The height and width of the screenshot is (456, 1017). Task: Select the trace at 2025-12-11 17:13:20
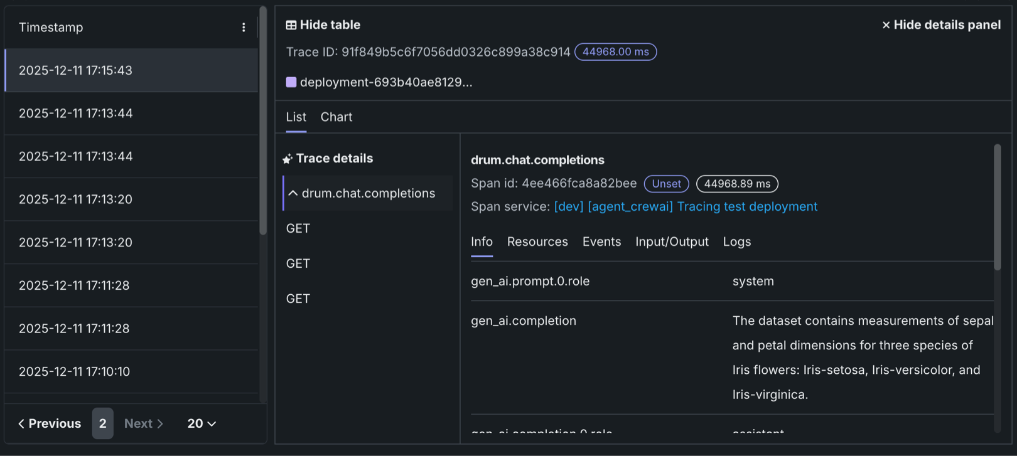pyautogui.click(x=75, y=199)
